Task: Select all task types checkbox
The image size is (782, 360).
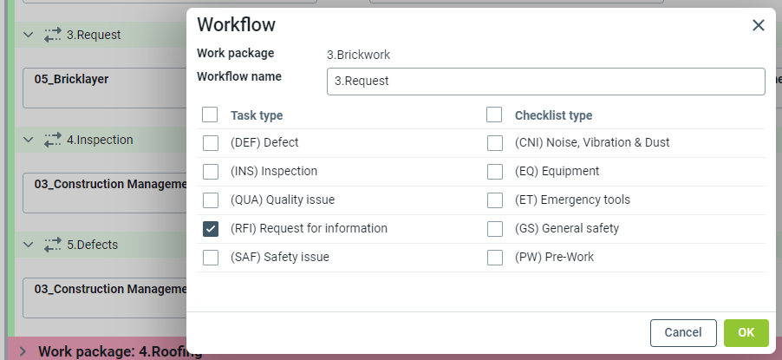Action: tap(210, 115)
